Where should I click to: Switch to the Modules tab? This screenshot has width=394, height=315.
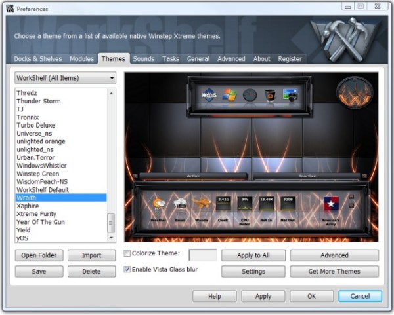click(81, 59)
